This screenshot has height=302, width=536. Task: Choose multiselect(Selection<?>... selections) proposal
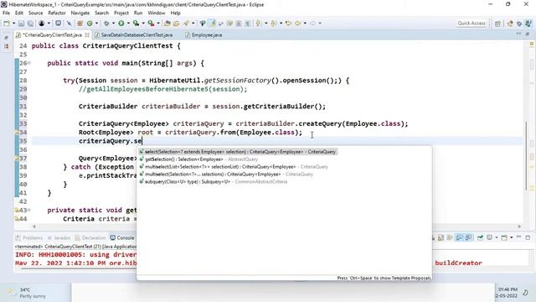[225, 174]
